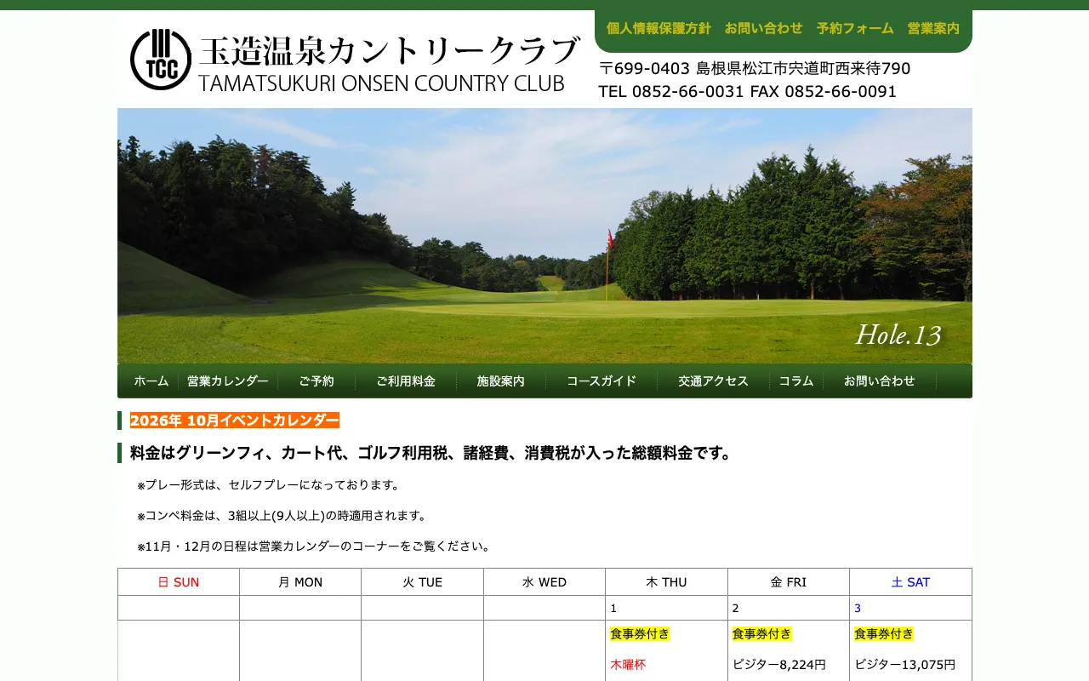The image size is (1089, 681).
Task: Click the 〒699-0403 address line
Action: (755, 68)
